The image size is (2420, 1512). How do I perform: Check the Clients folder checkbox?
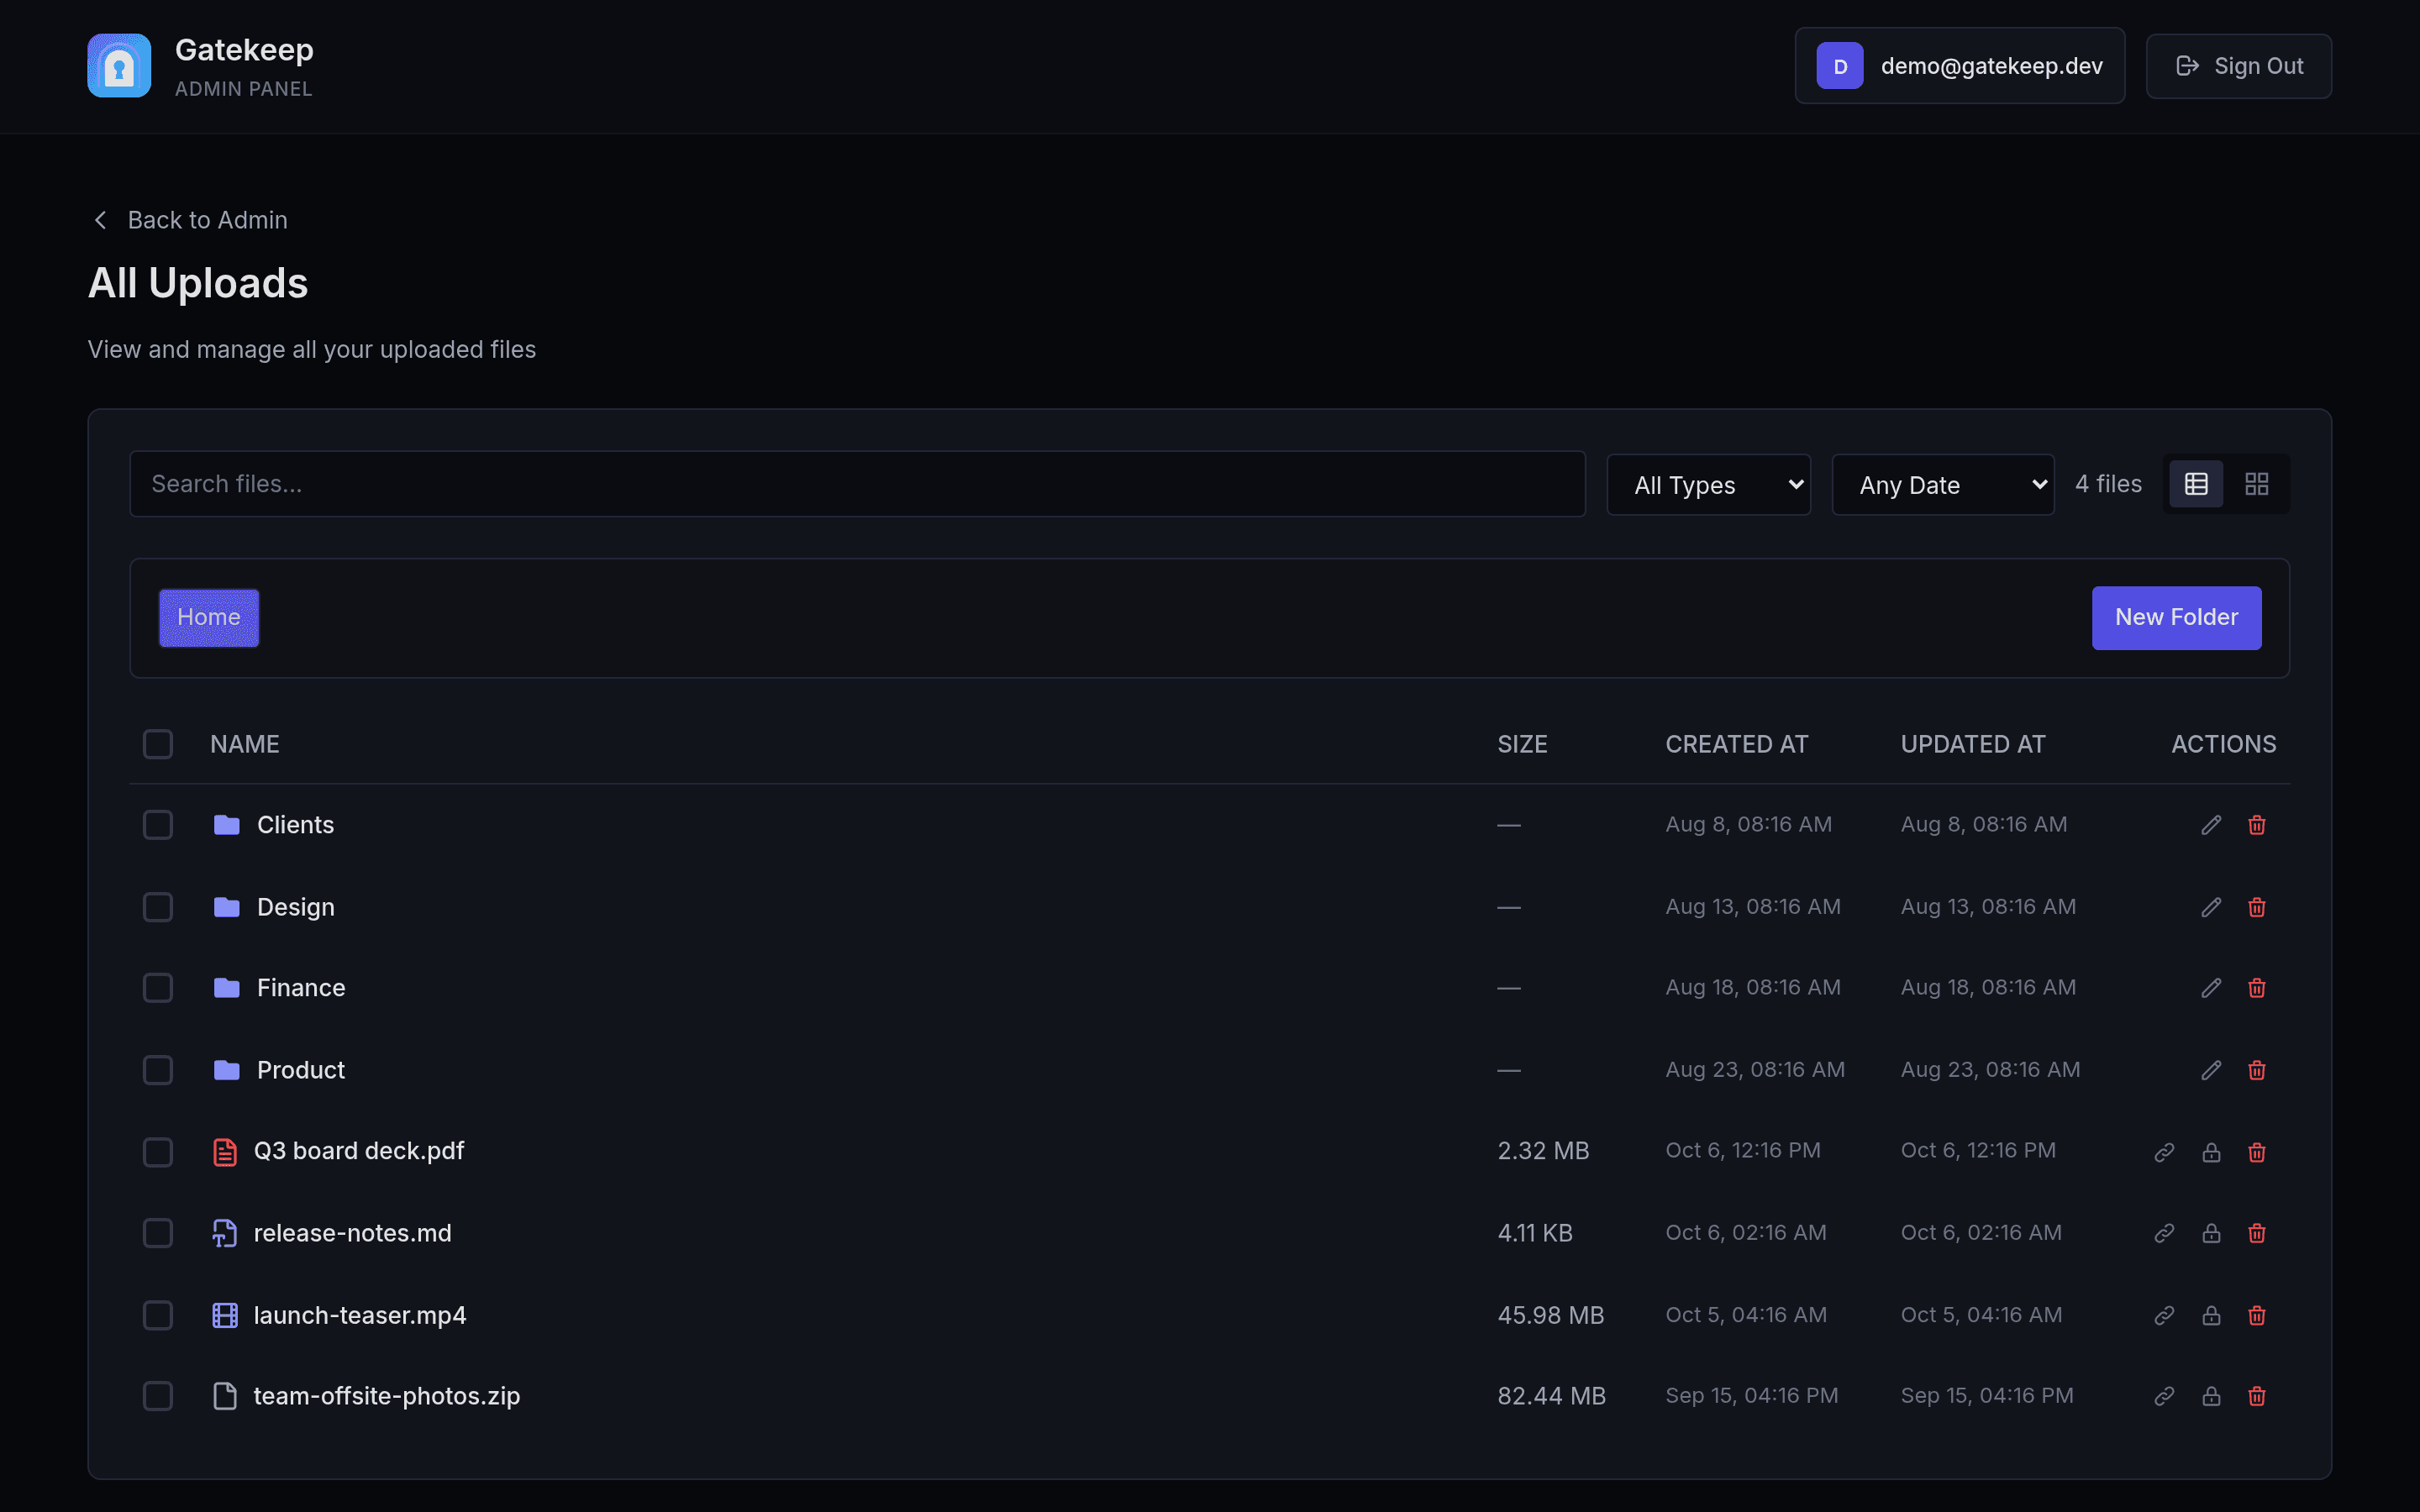tap(158, 825)
